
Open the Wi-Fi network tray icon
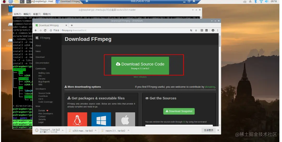261,2
